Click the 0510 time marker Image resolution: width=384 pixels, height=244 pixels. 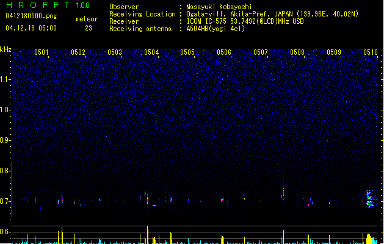371,52
